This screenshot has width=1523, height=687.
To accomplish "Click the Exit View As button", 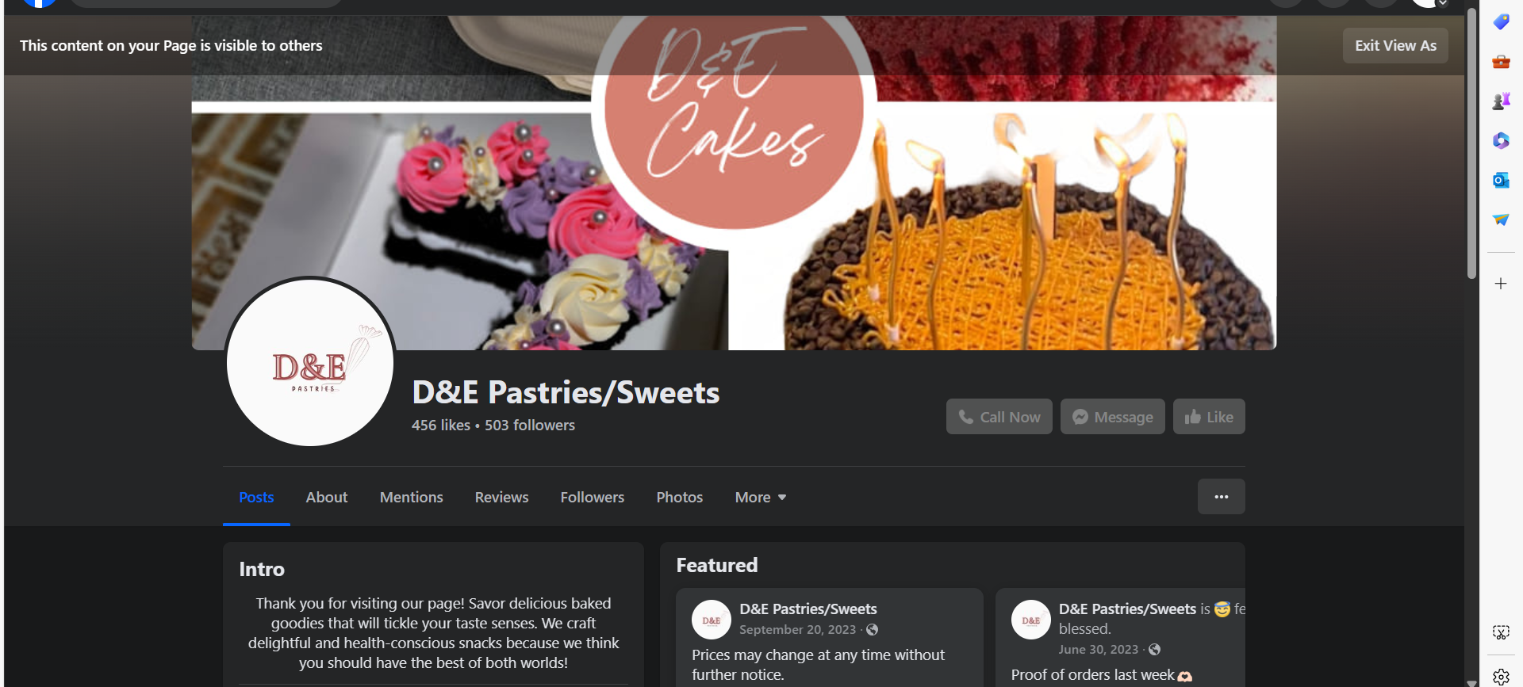I will (1395, 46).
